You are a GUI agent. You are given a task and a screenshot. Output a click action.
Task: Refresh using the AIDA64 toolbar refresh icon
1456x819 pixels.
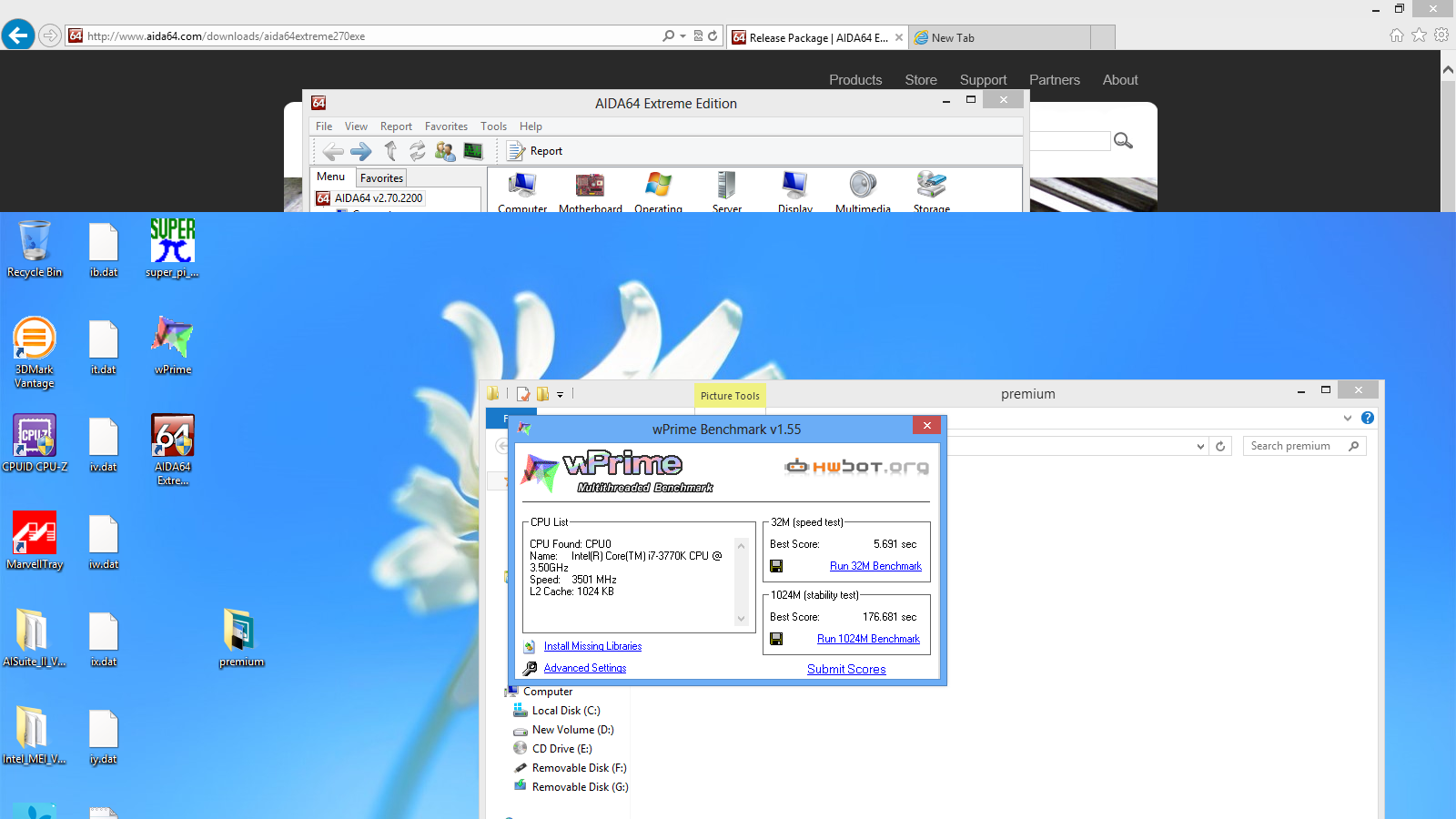pos(418,151)
